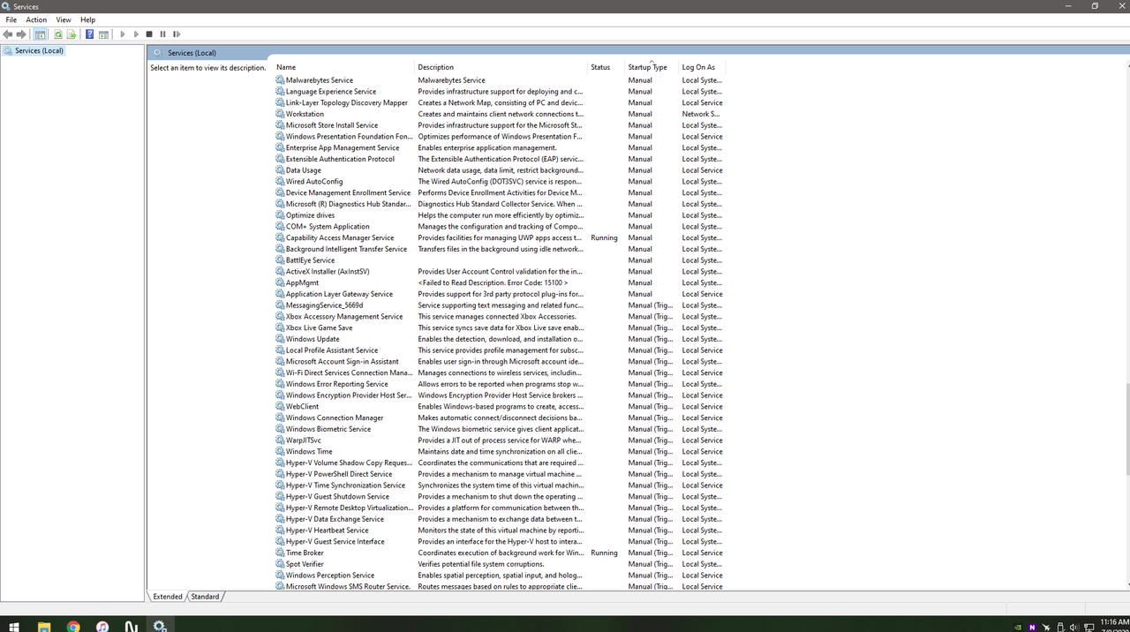The height and width of the screenshot is (632, 1130).
Task: Select Application Layer Gateway Service row
Action: (500, 294)
